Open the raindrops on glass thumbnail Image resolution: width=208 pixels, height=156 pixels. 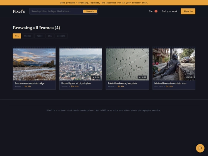127,64
